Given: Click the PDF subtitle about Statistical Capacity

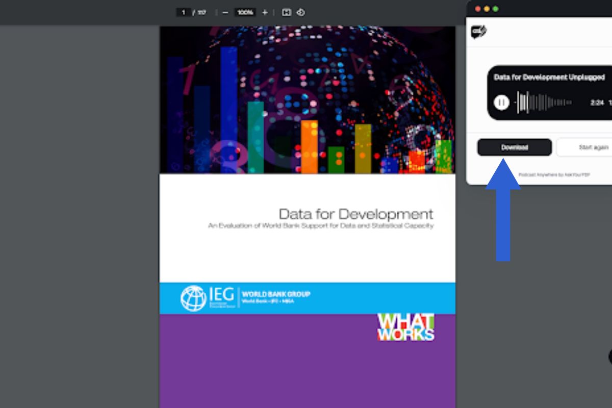Looking at the screenshot, I should pos(321,225).
